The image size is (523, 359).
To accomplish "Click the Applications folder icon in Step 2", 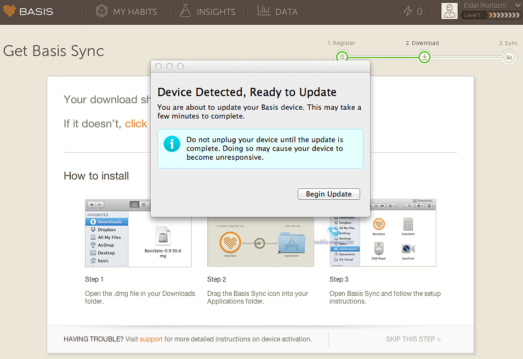I will pos(292,243).
